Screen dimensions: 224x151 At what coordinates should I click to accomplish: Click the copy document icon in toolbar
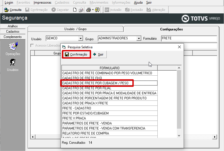(81, 10)
